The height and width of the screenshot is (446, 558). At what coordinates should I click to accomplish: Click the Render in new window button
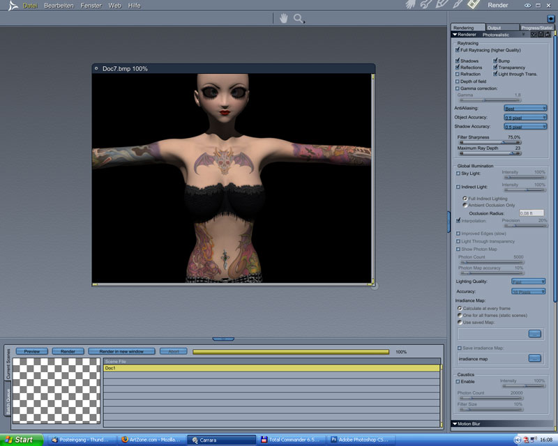(x=121, y=351)
